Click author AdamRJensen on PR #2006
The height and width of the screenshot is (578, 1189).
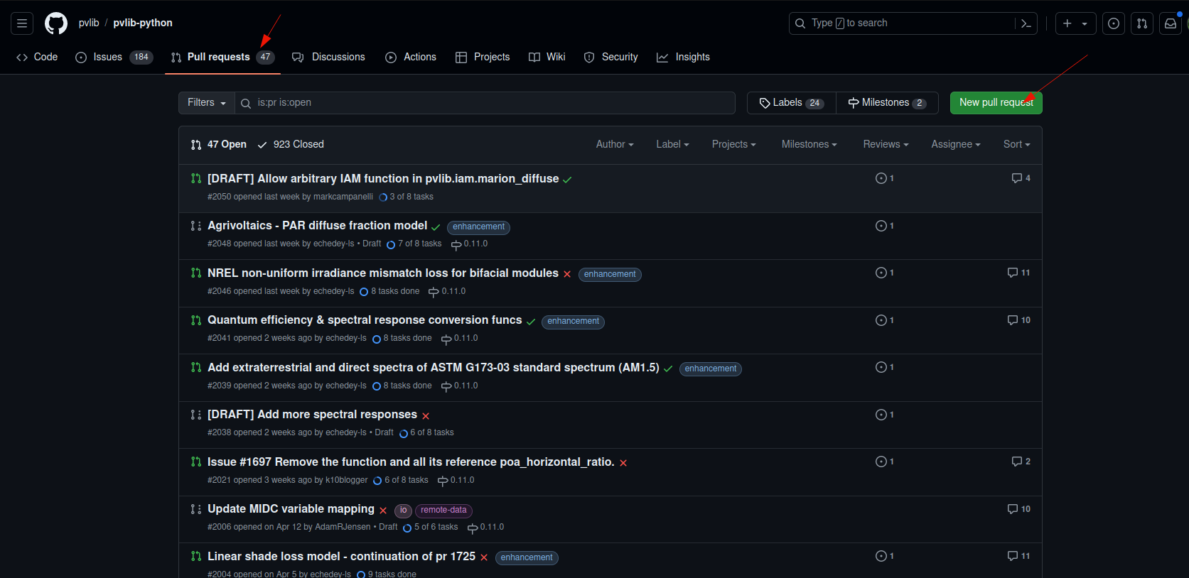click(x=343, y=528)
